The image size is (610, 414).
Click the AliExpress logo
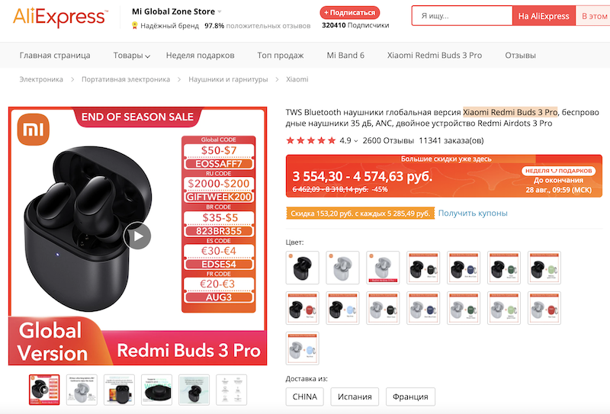[x=60, y=16]
